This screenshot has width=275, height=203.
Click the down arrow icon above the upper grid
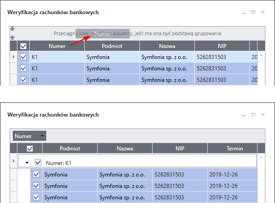tap(12, 29)
